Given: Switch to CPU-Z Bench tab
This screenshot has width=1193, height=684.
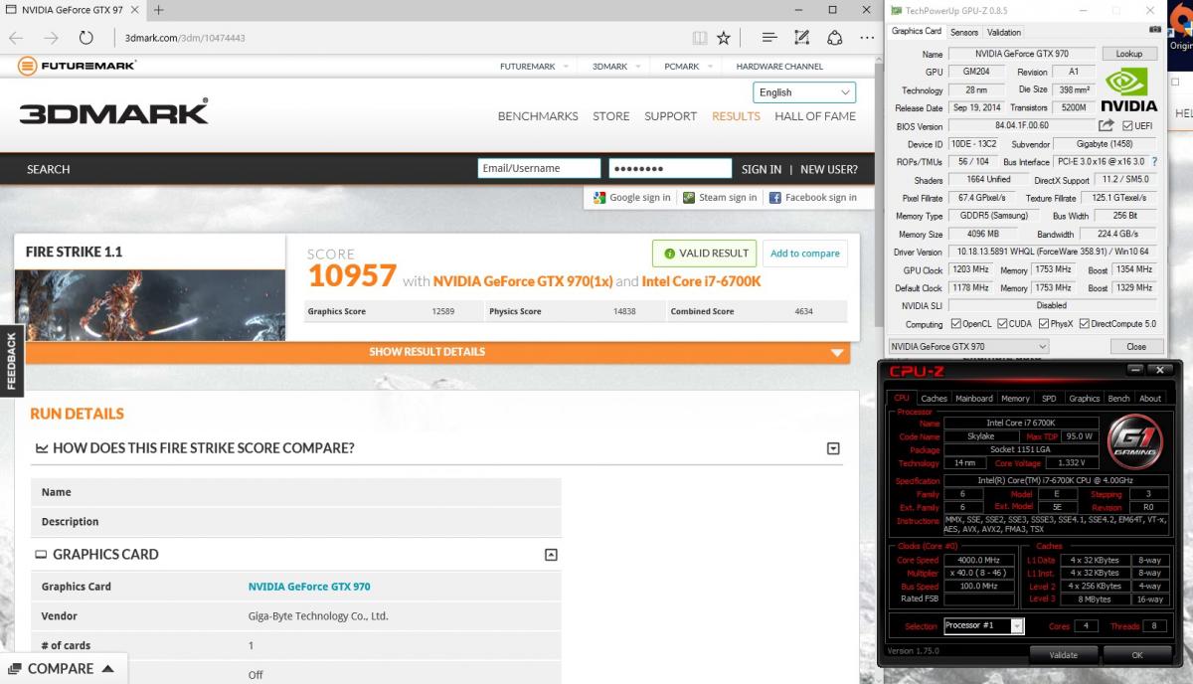Looking at the screenshot, I should coord(1118,398).
